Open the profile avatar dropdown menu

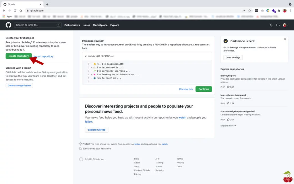pos(284,25)
